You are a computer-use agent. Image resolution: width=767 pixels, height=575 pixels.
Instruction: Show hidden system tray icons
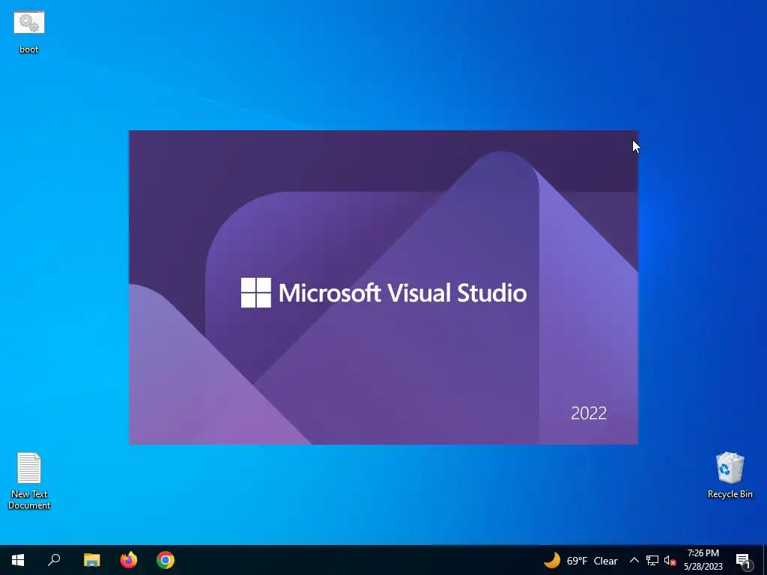point(634,560)
